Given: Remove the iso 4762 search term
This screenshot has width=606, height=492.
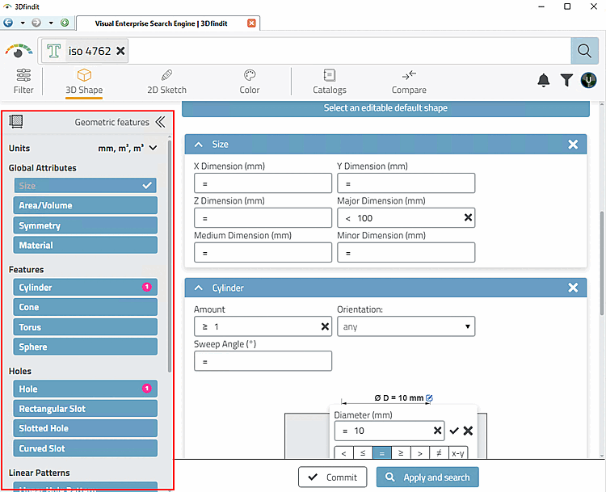Looking at the screenshot, I should coord(120,51).
